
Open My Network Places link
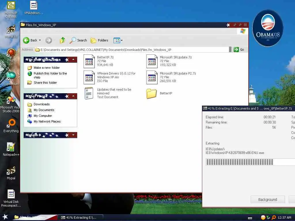(47, 121)
